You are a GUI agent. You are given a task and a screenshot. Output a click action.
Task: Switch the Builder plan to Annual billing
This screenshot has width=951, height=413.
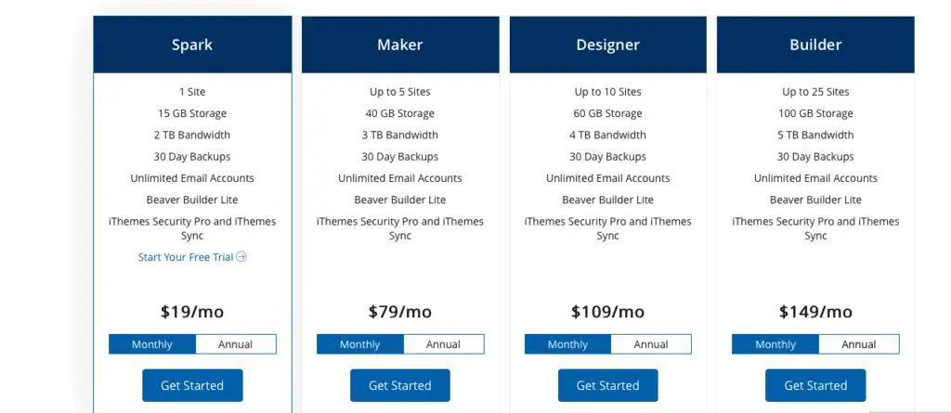[859, 344]
